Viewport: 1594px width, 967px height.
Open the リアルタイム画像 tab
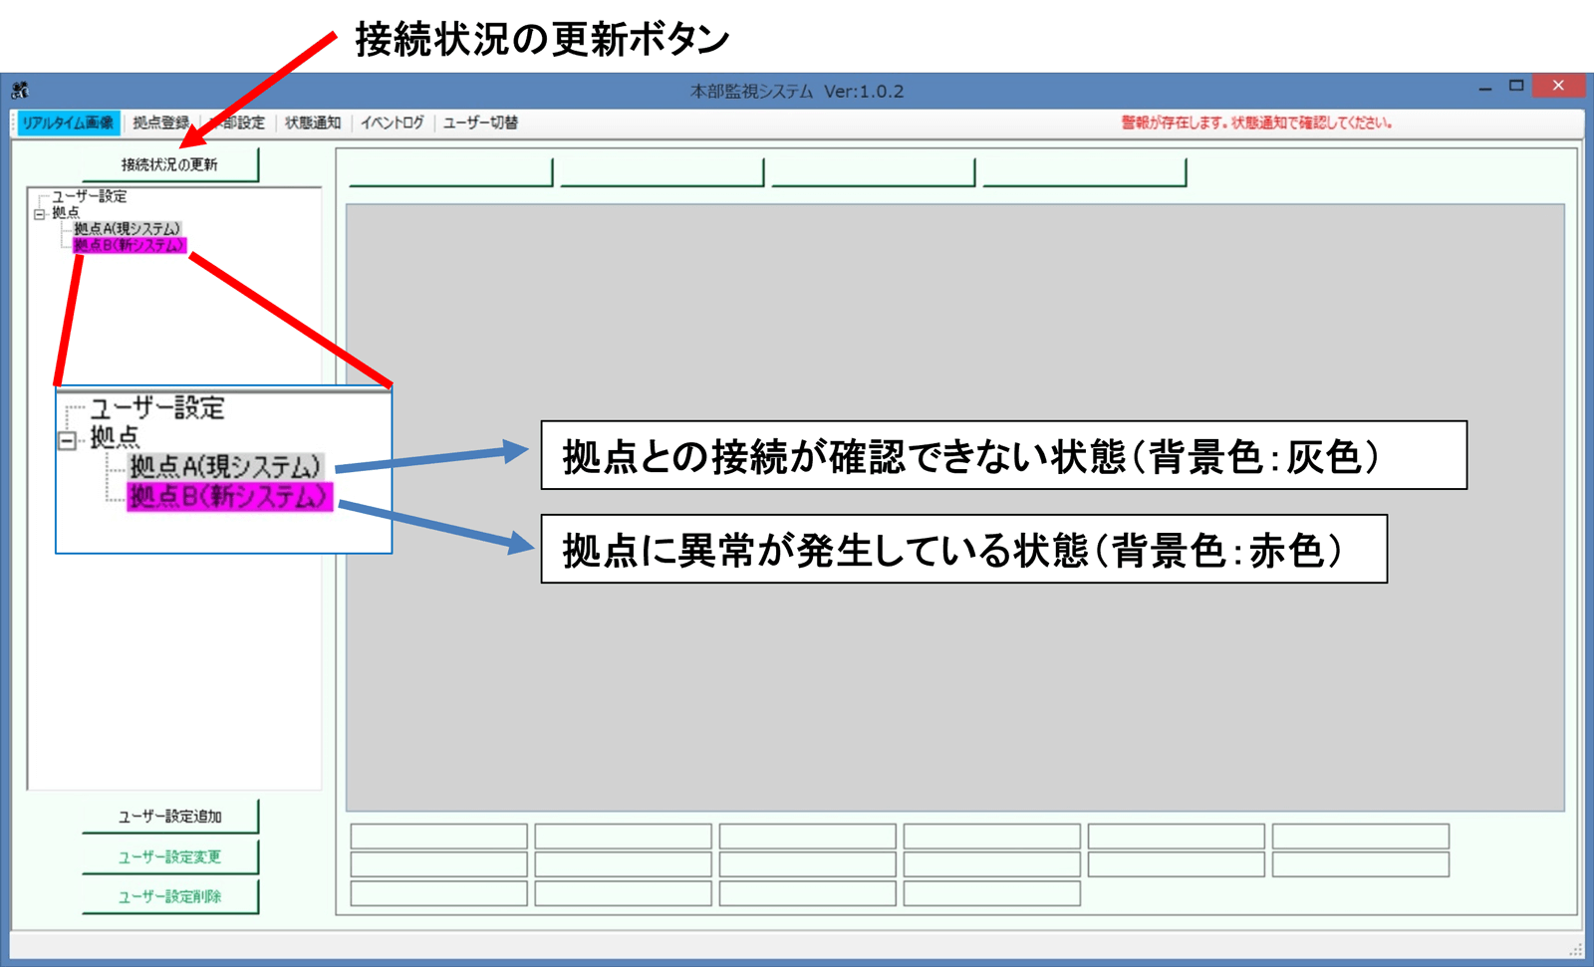coord(68,122)
